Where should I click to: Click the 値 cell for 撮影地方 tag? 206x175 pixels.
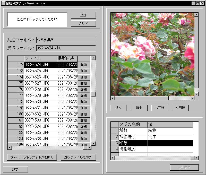tap(170, 149)
